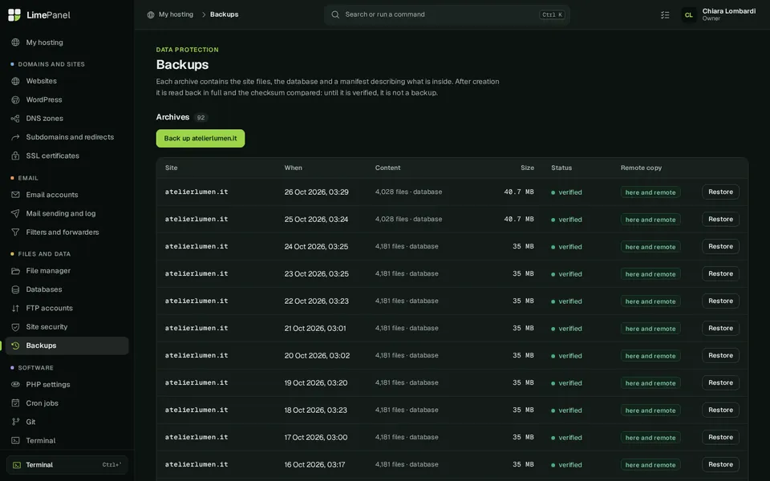770x481 pixels.
Task: Click the Archives count badge 92
Action: click(x=201, y=118)
